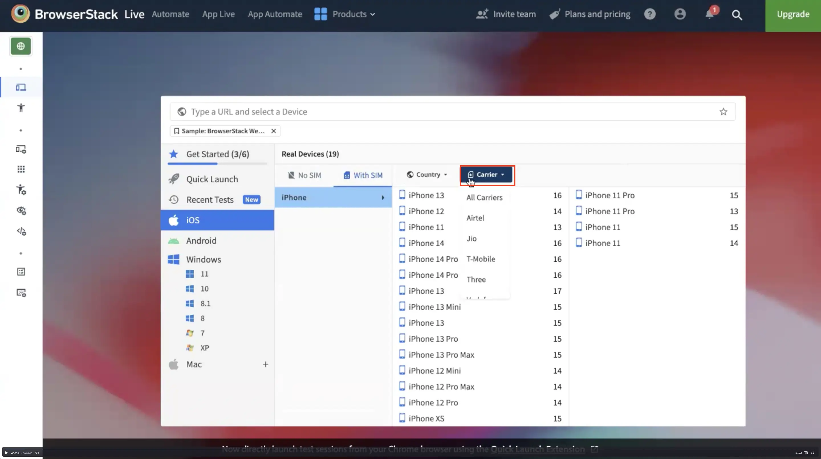Open the accessibility figure sidebar icon
The image size is (821, 459).
[x=21, y=108]
